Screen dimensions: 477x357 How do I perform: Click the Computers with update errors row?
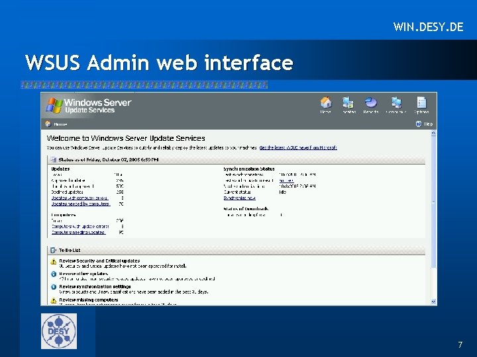point(87,227)
